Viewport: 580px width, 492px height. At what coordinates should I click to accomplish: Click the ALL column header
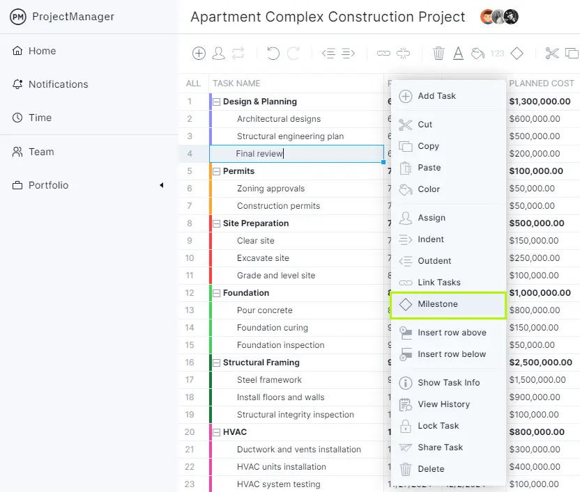pos(194,84)
